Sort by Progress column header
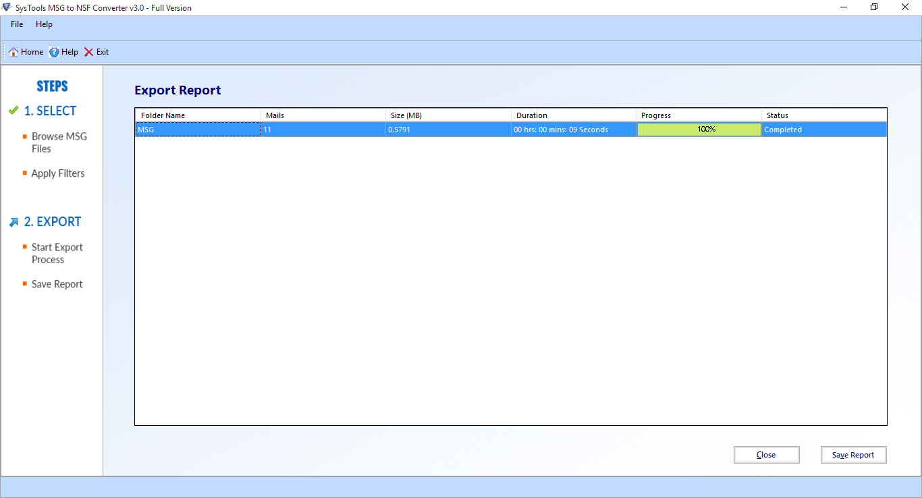 coord(699,115)
